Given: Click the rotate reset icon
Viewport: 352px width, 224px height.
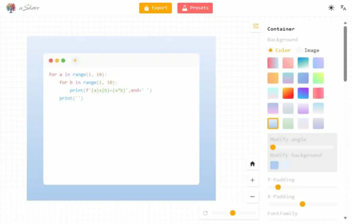Looking at the screenshot, I should tap(205, 213).
